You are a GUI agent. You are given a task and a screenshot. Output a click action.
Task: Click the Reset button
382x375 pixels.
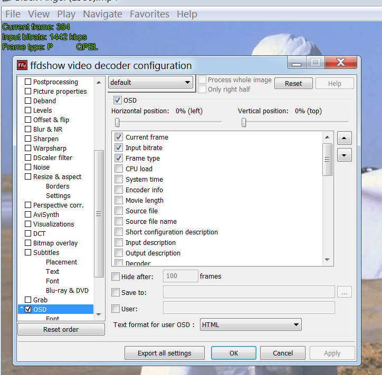293,83
